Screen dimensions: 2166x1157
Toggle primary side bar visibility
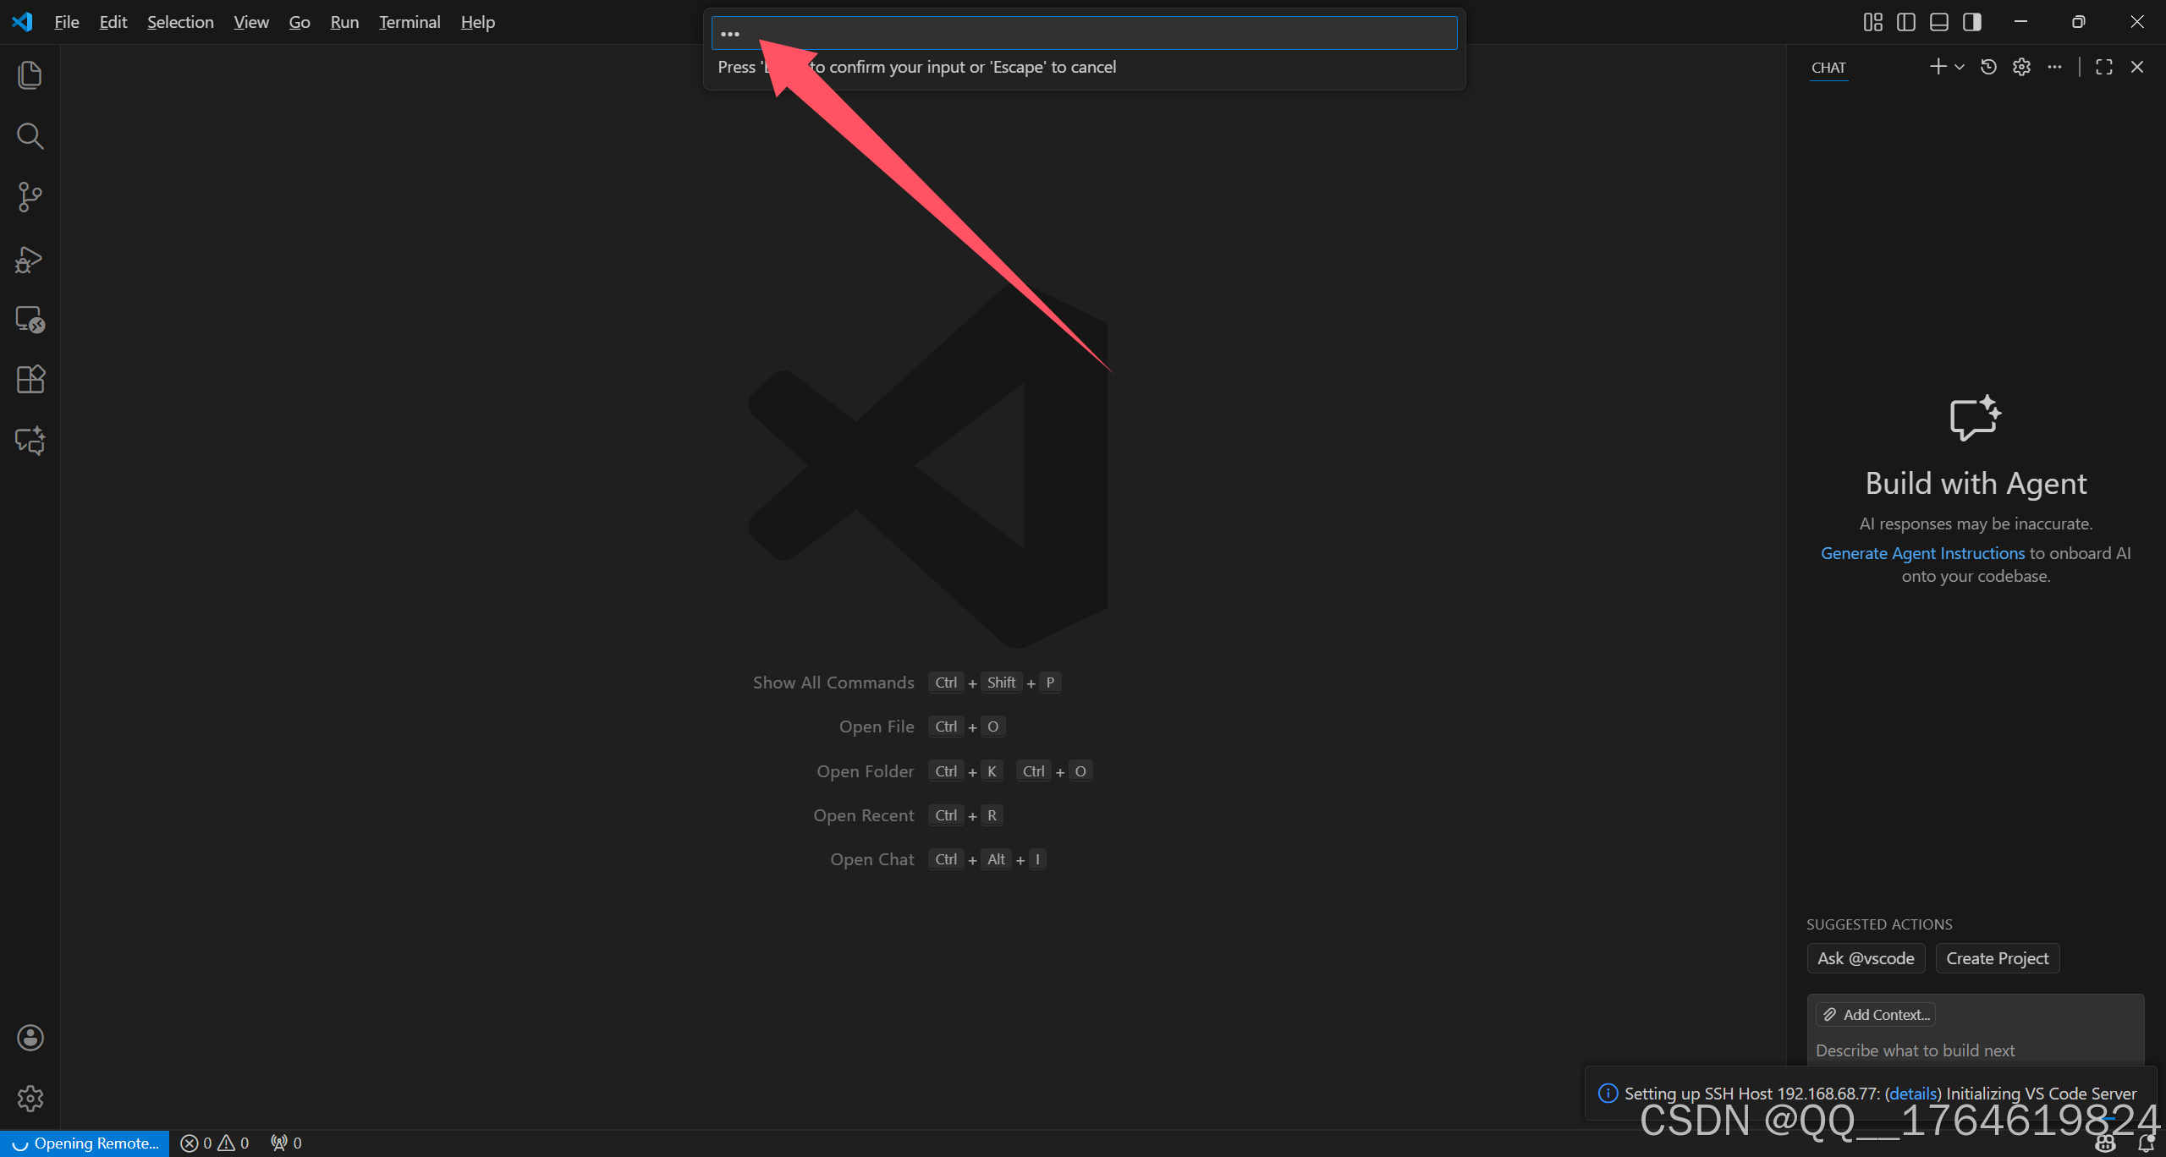point(1905,22)
